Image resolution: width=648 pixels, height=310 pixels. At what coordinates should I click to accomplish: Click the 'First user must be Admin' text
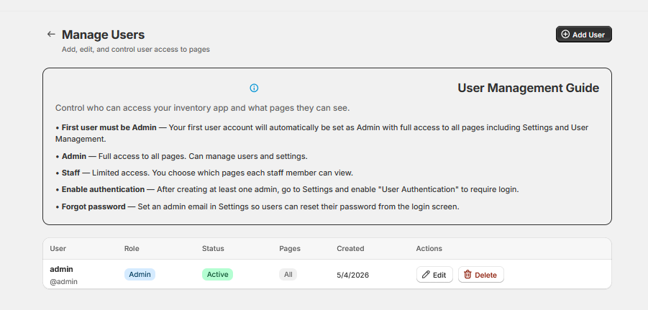coord(109,127)
